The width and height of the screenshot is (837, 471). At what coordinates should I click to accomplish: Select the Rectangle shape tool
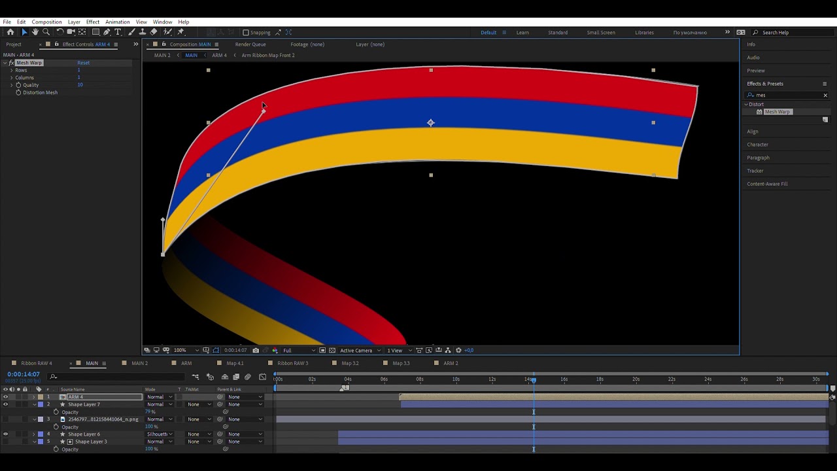point(95,32)
